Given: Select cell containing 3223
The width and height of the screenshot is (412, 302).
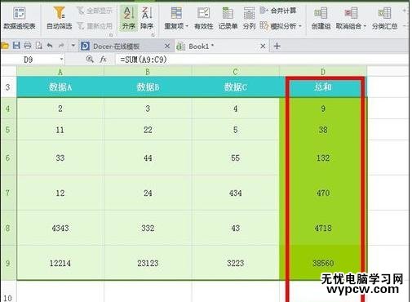Looking at the screenshot, I should tap(235, 263).
